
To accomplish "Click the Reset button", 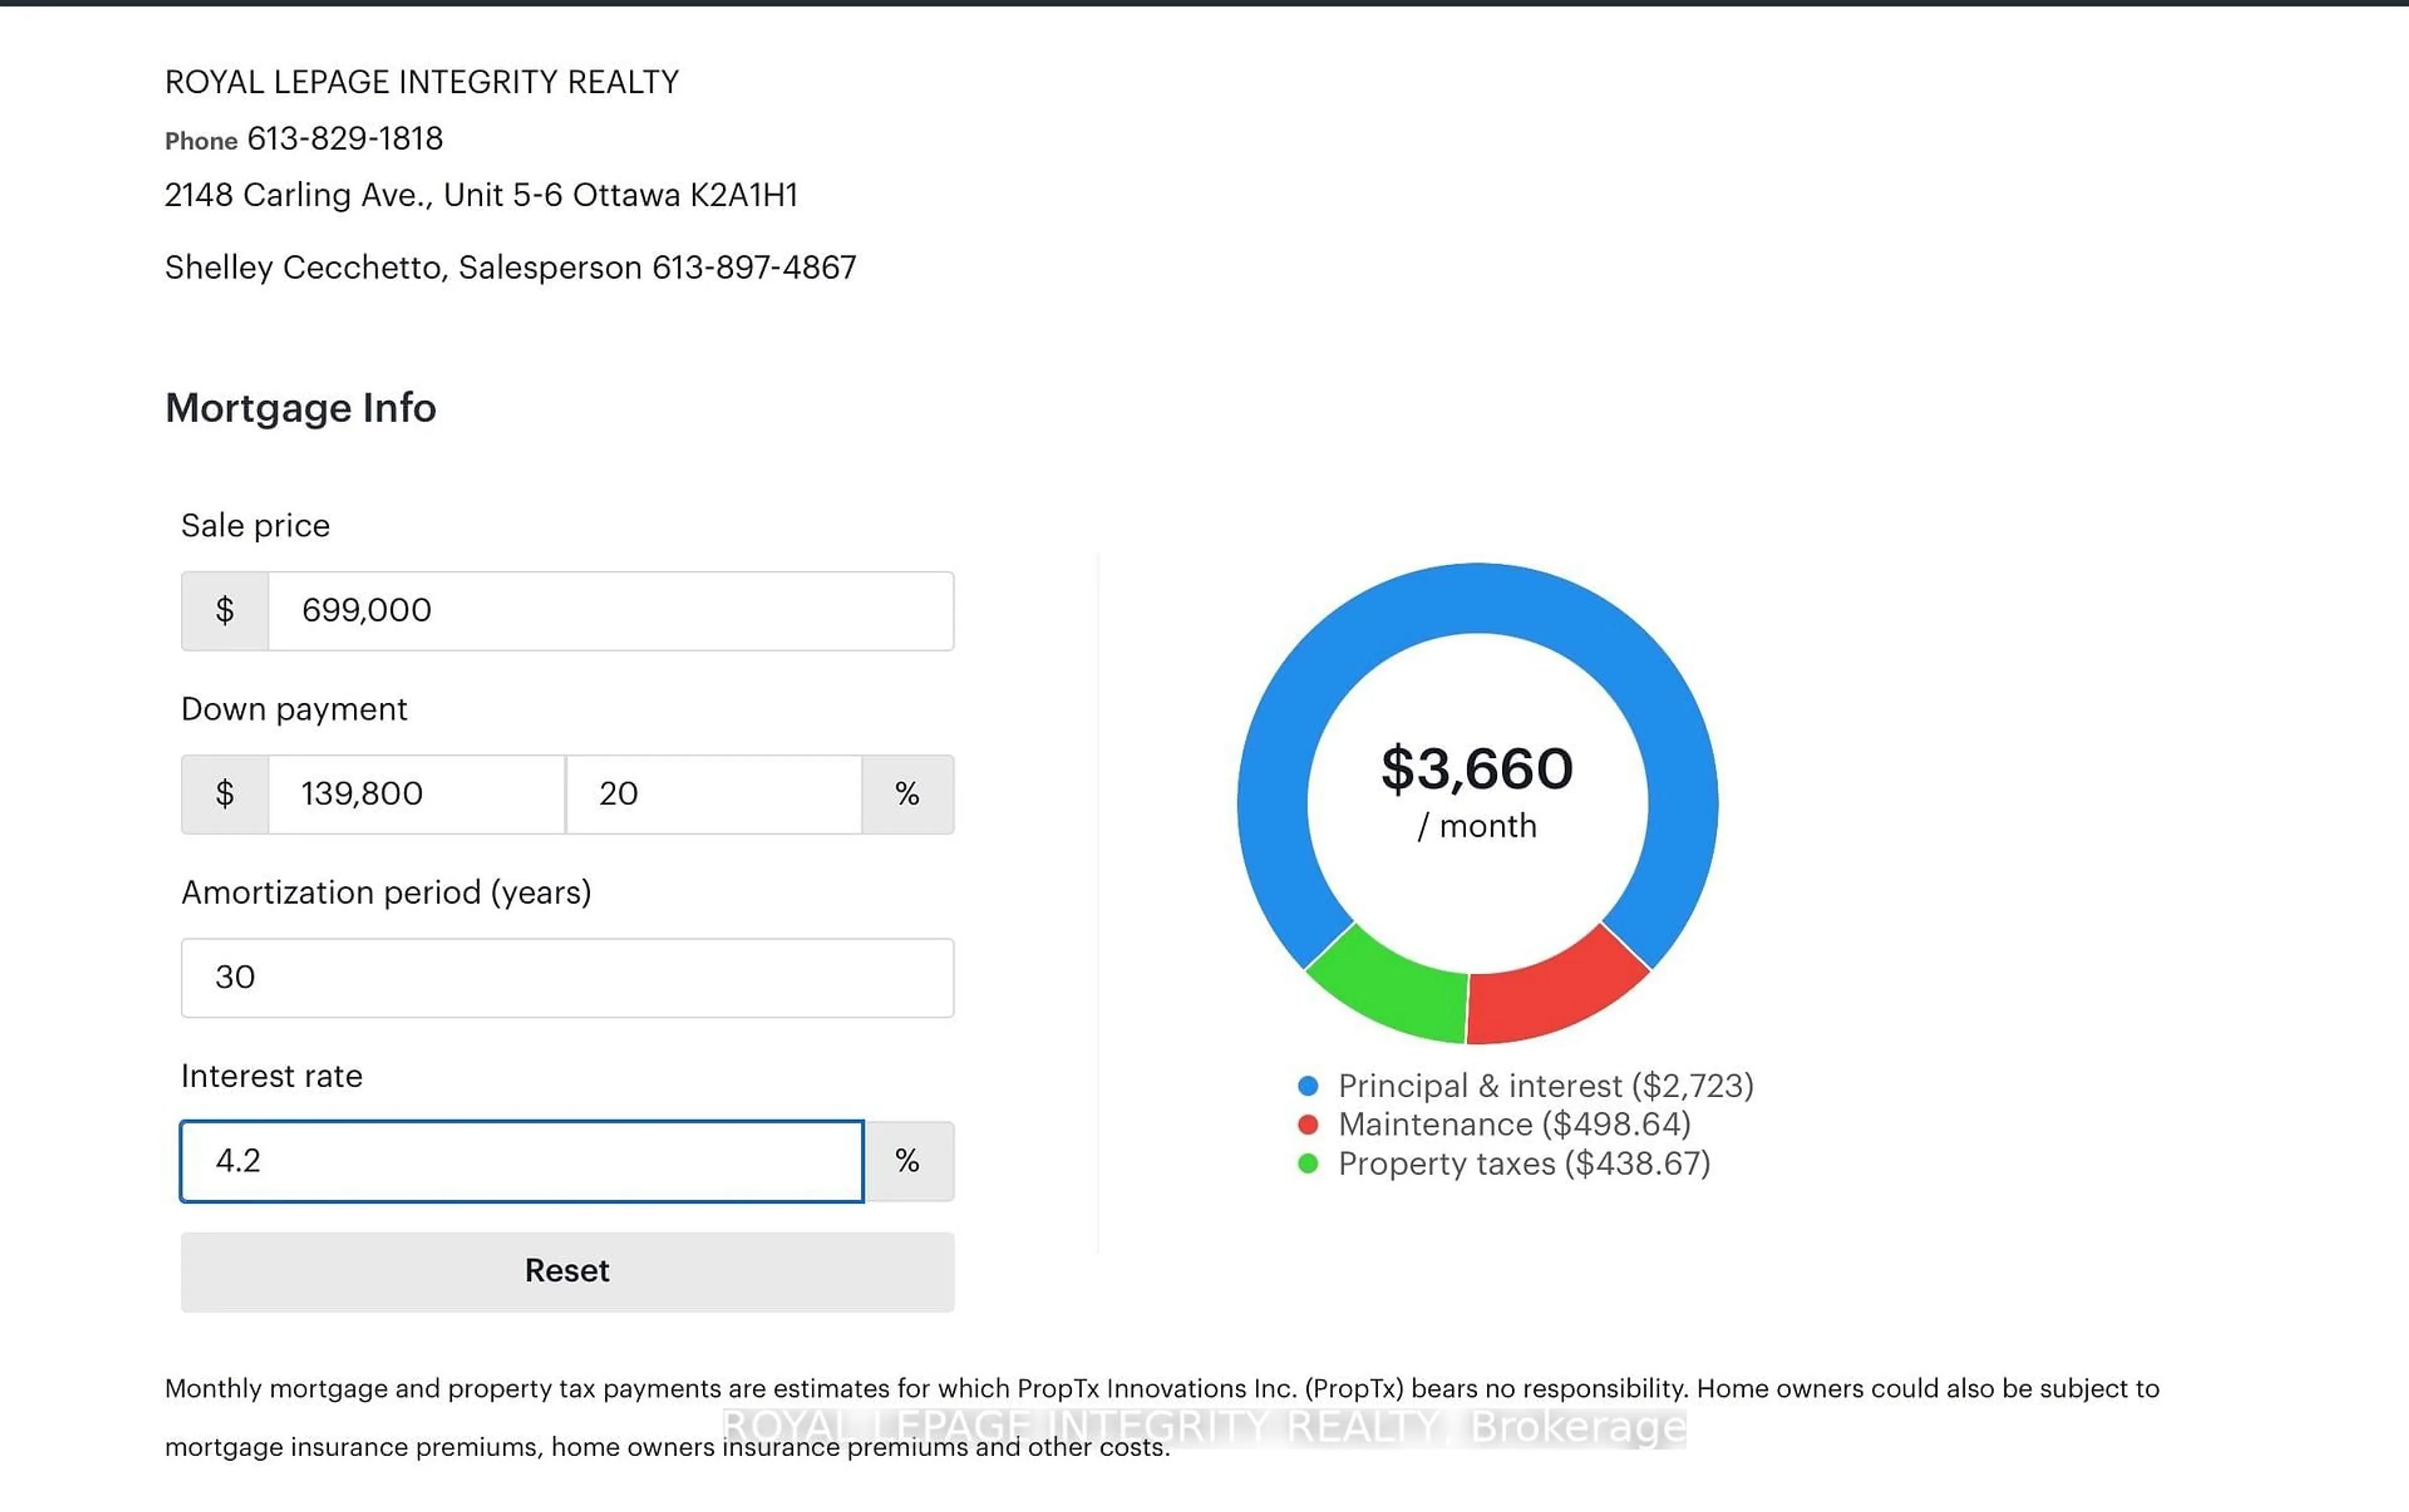I will click(x=567, y=1271).
